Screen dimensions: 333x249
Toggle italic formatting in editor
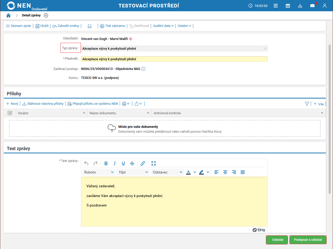pos(115,163)
